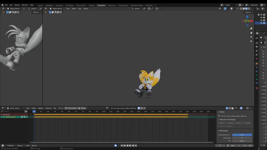Image resolution: width=267 pixels, height=150 pixels.
Task: Open the Scene properties tab icon
Action: [x=257, y=55]
